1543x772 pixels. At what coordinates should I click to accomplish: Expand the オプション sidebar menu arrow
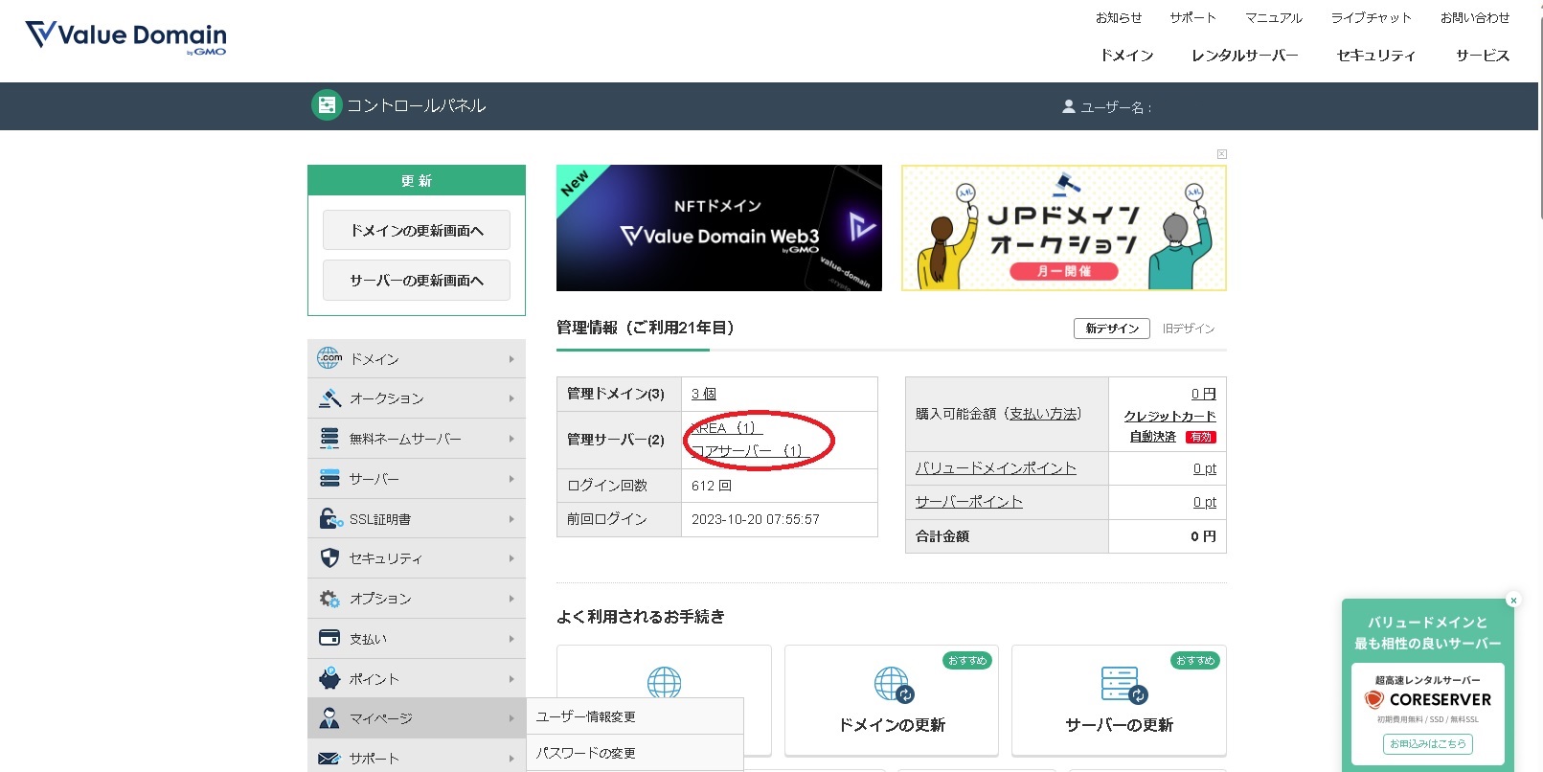511,599
